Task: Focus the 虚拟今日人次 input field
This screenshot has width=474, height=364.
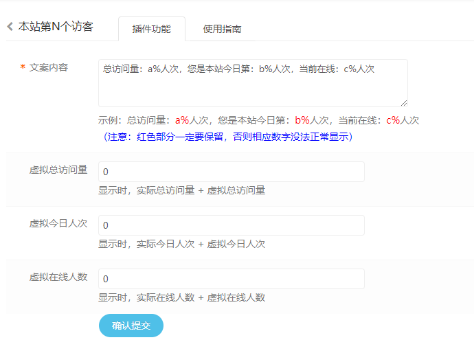Action: coord(231,225)
